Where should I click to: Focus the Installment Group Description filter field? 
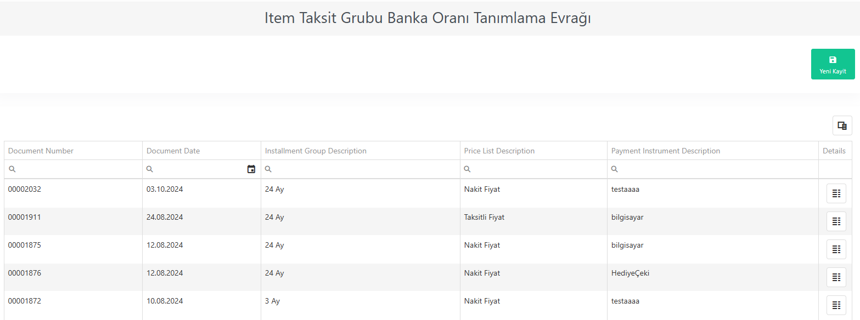[x=361, y=169]
